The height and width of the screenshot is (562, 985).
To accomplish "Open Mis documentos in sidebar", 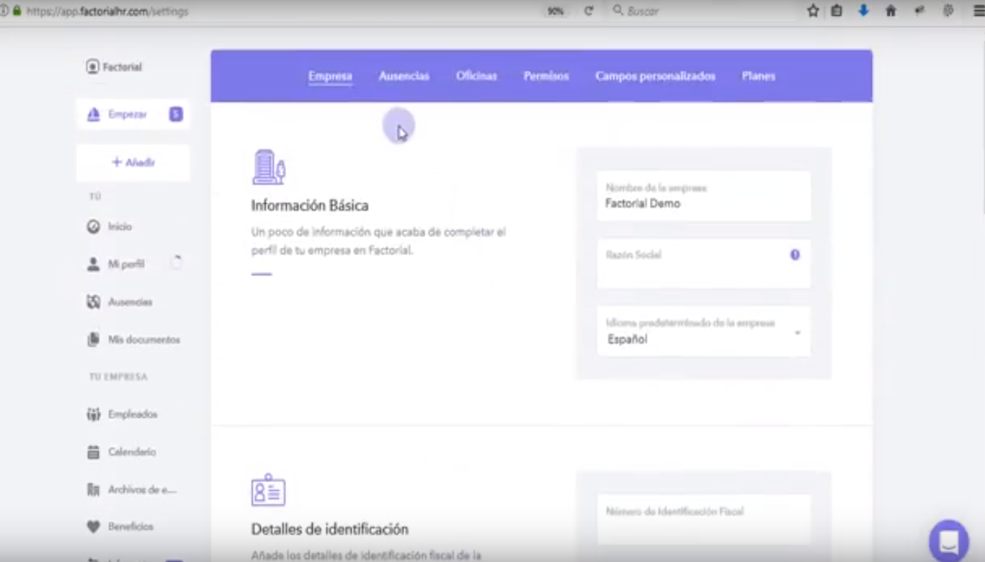I will pyautogui.click(x=143, y=339).
